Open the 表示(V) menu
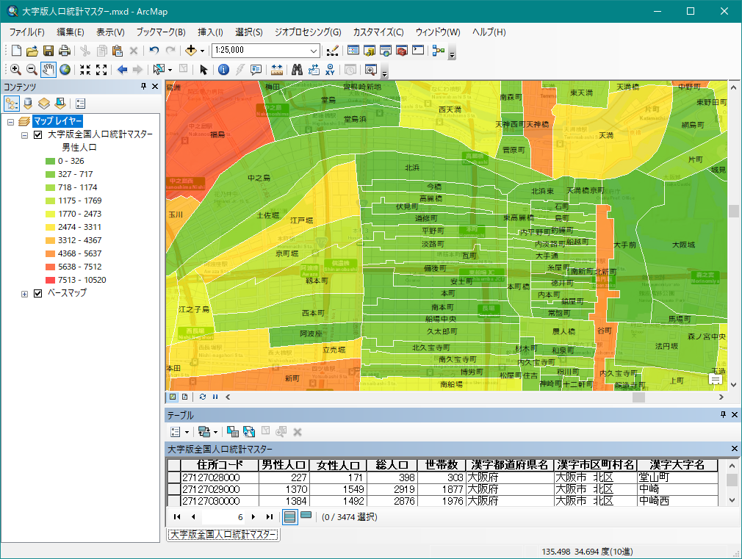742x559 pixels. coord(110,32)
